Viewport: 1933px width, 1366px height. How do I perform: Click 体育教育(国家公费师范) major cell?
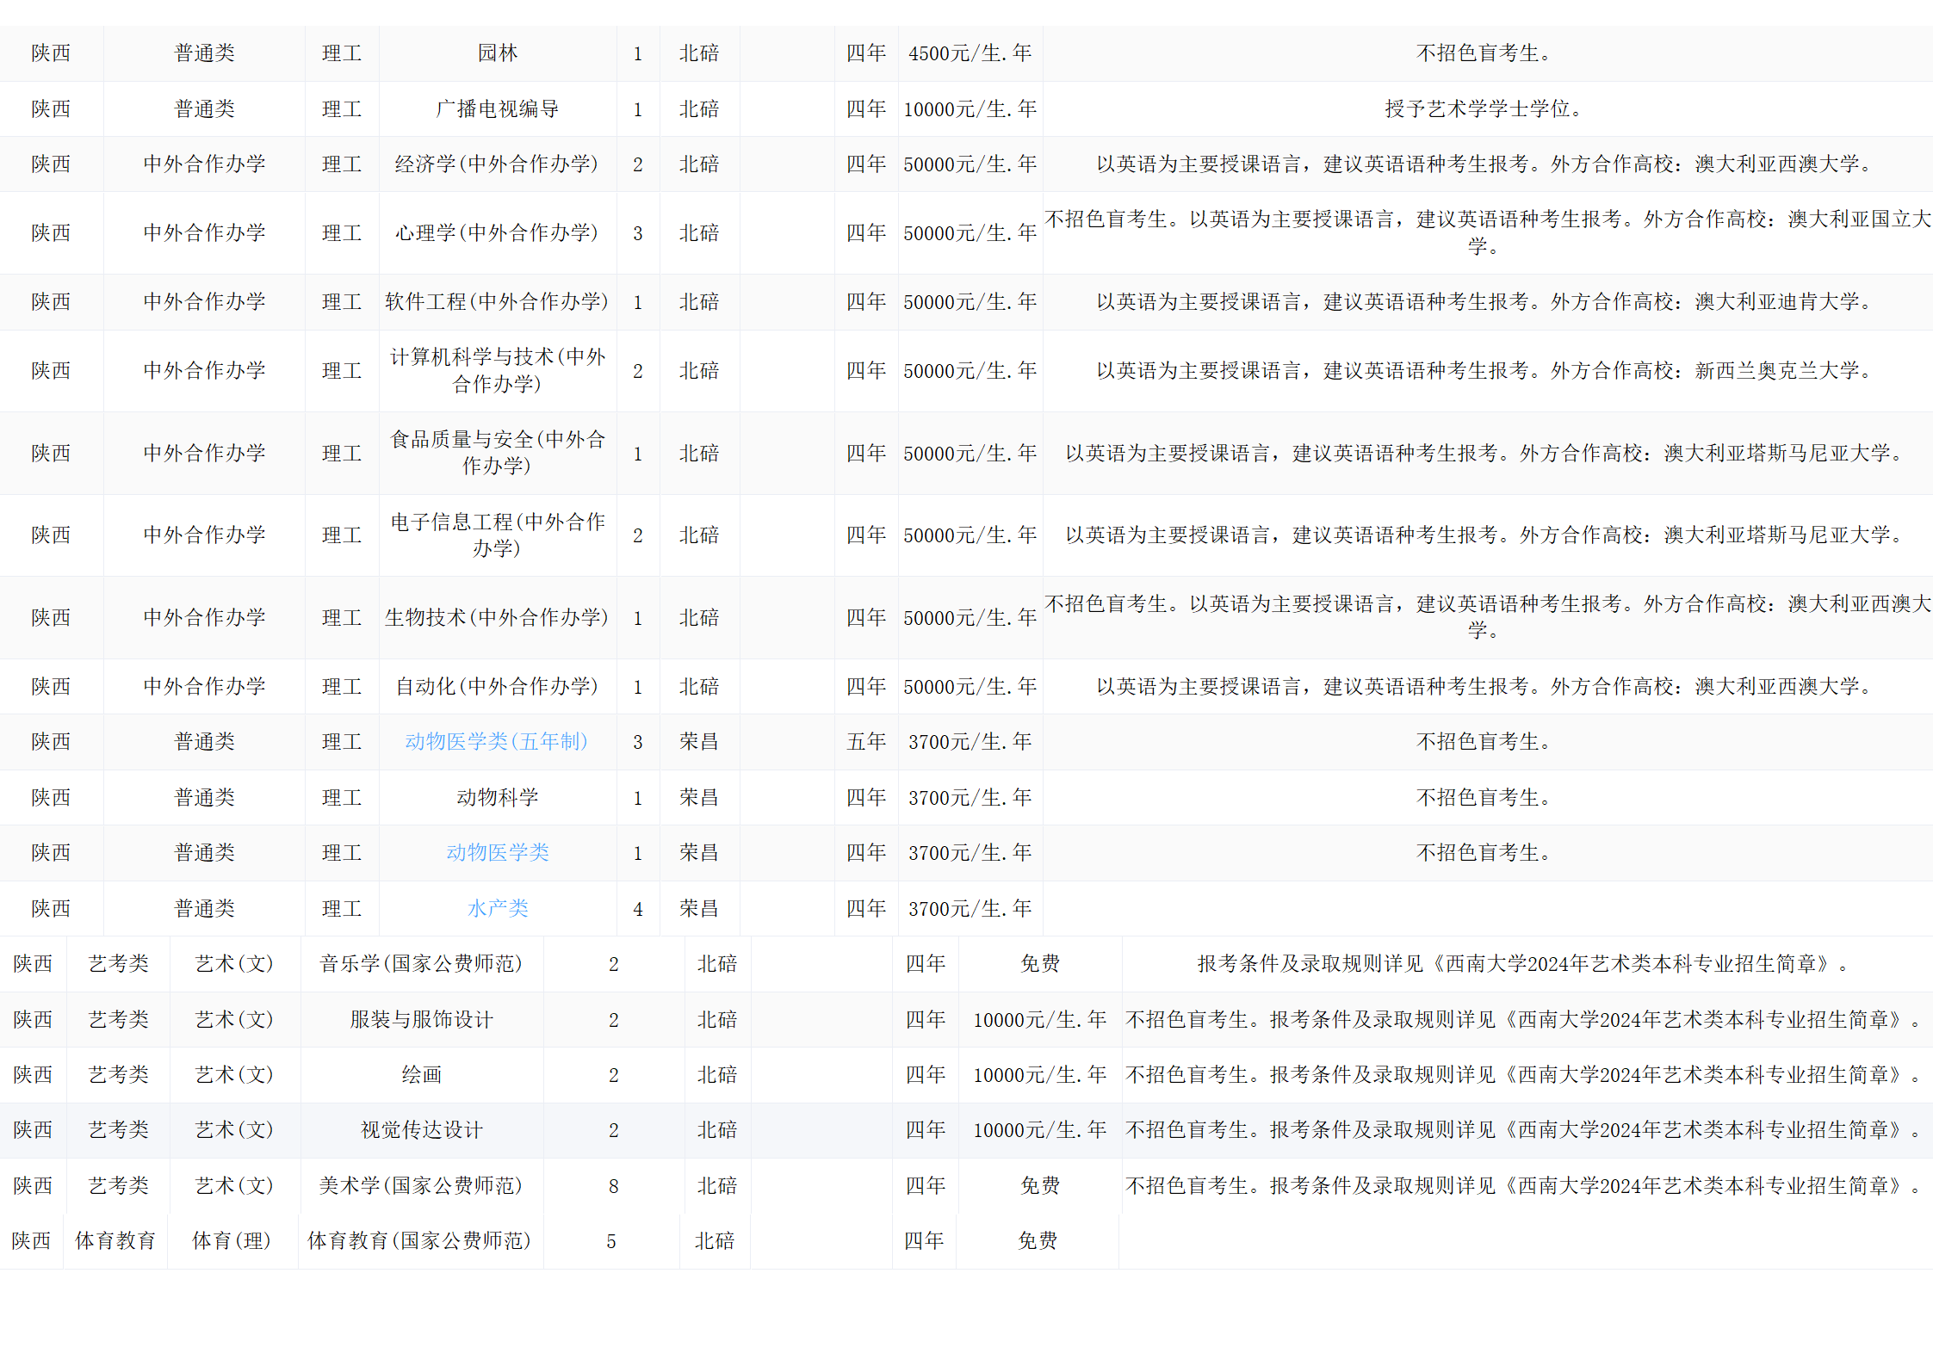coord(419,1240)
